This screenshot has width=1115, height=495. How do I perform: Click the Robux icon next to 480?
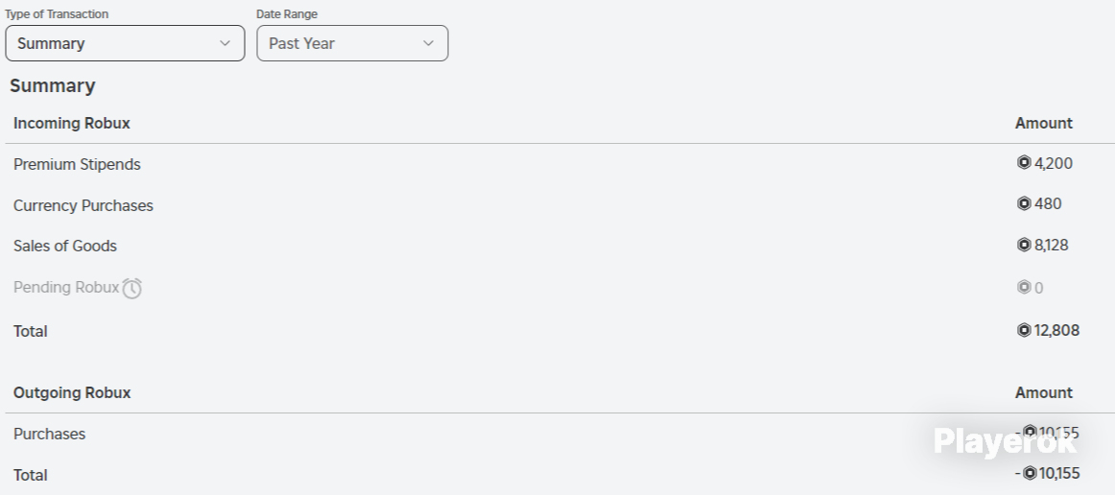pyautogui.click(x=1024, y=203)
